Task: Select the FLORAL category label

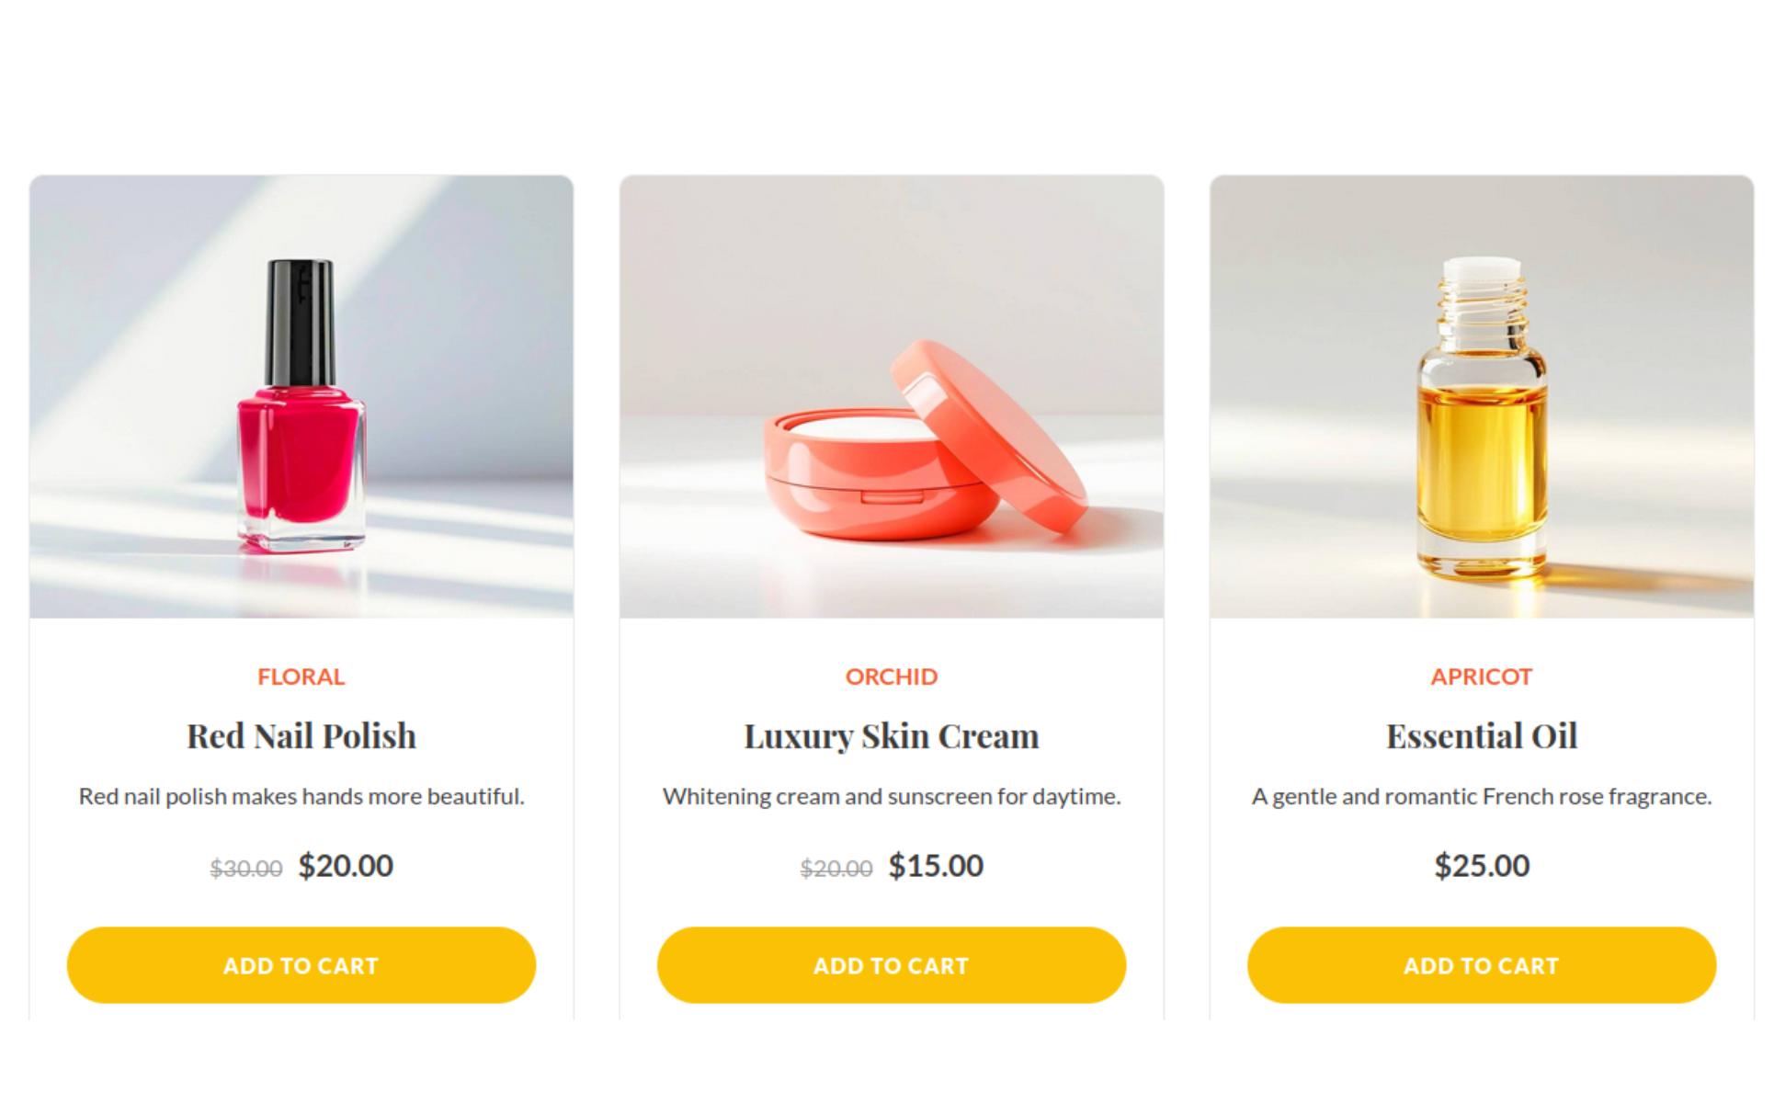Action: coord(301,677)
